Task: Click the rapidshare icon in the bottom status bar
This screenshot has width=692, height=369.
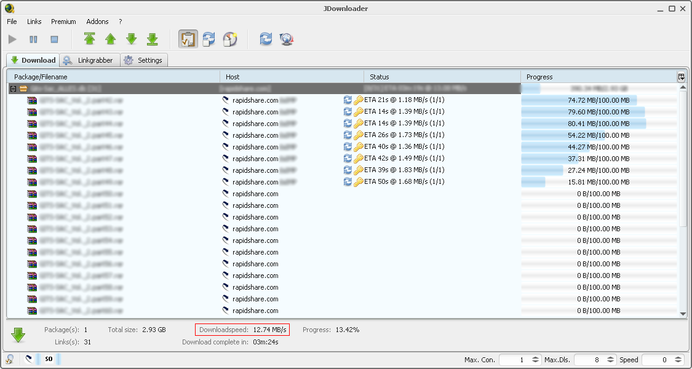Action: tap(29, 359)
